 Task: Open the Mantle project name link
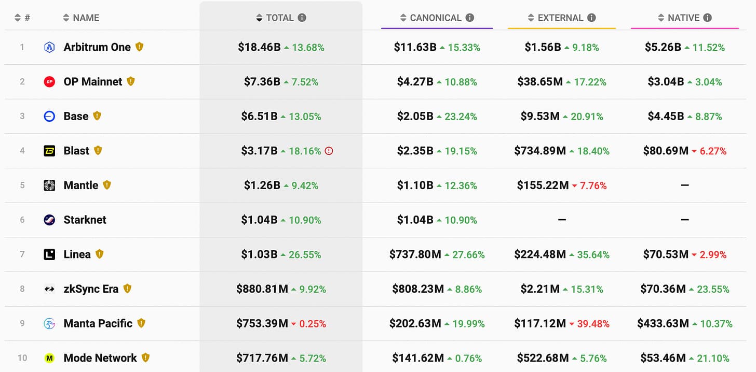pyautogui.click(x=81, y=185)
